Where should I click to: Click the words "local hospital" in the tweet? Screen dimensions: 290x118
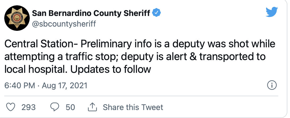tap(36, 70)
